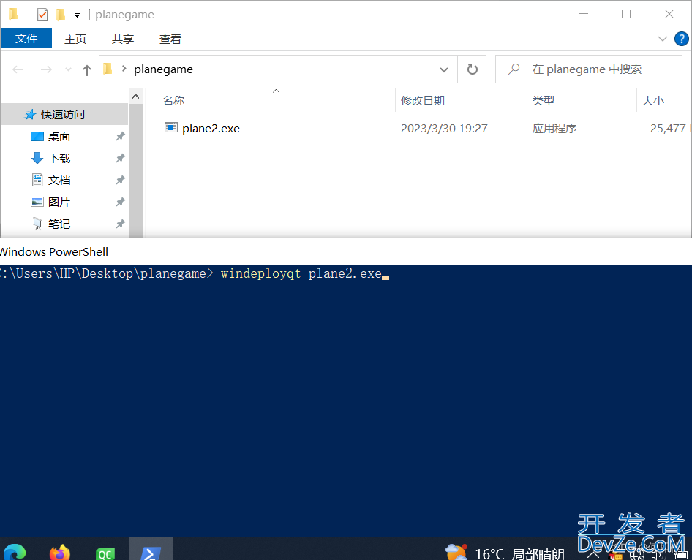Expand the ribbon with the chevron

tap(663, 39)
